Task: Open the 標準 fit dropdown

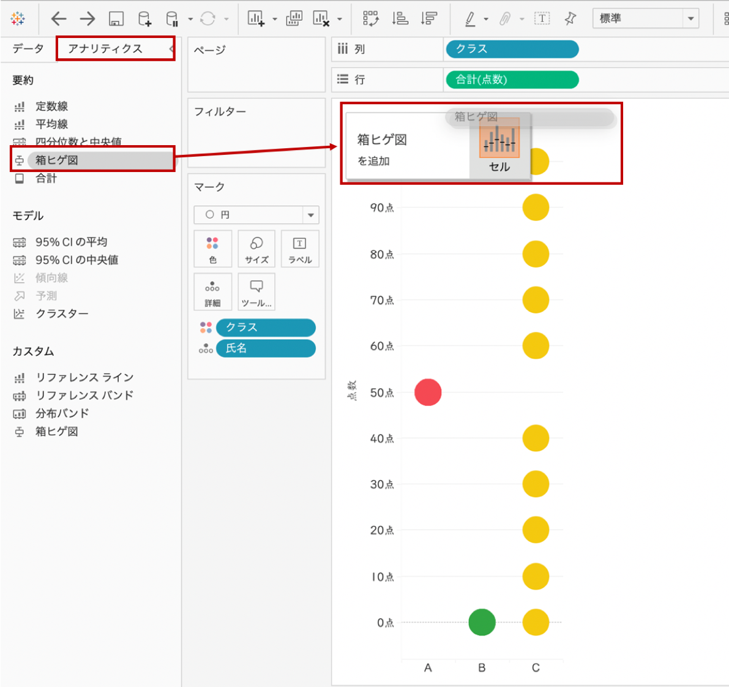Action: click(646, 18)
